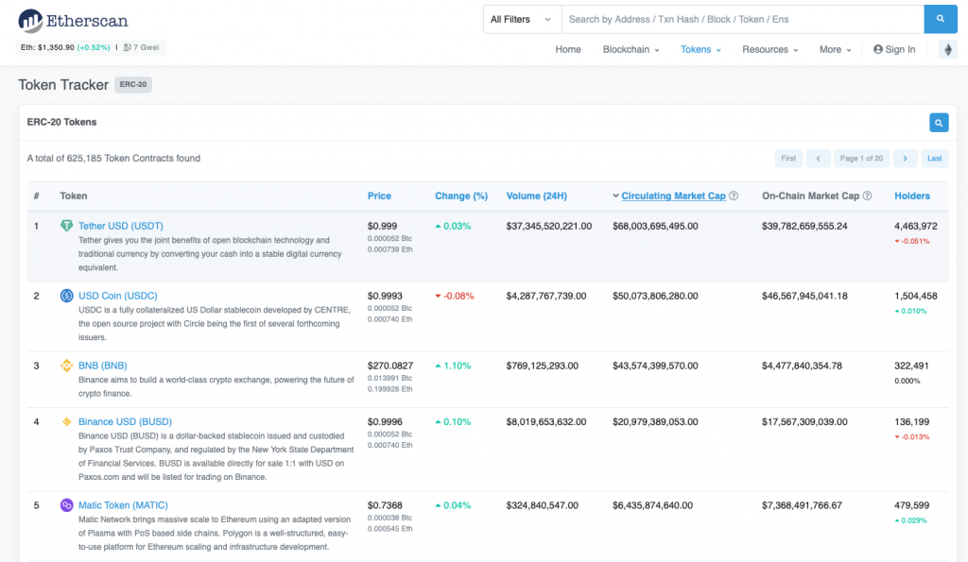Viewport: 968px width, 562px height.
Task: Click USDC market cap $50,073,806,280.00
Action: point(655,296)
